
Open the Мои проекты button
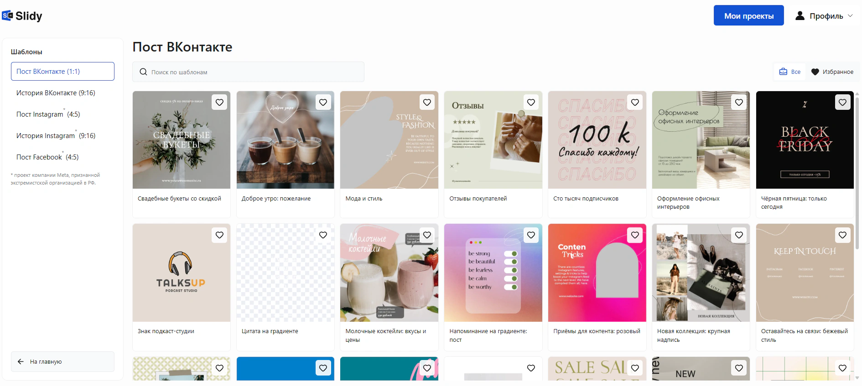tap(749, 16)
